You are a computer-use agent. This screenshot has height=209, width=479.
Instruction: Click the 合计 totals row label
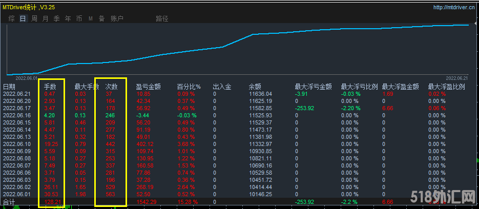pyautogui.click(x=10, y=202)
